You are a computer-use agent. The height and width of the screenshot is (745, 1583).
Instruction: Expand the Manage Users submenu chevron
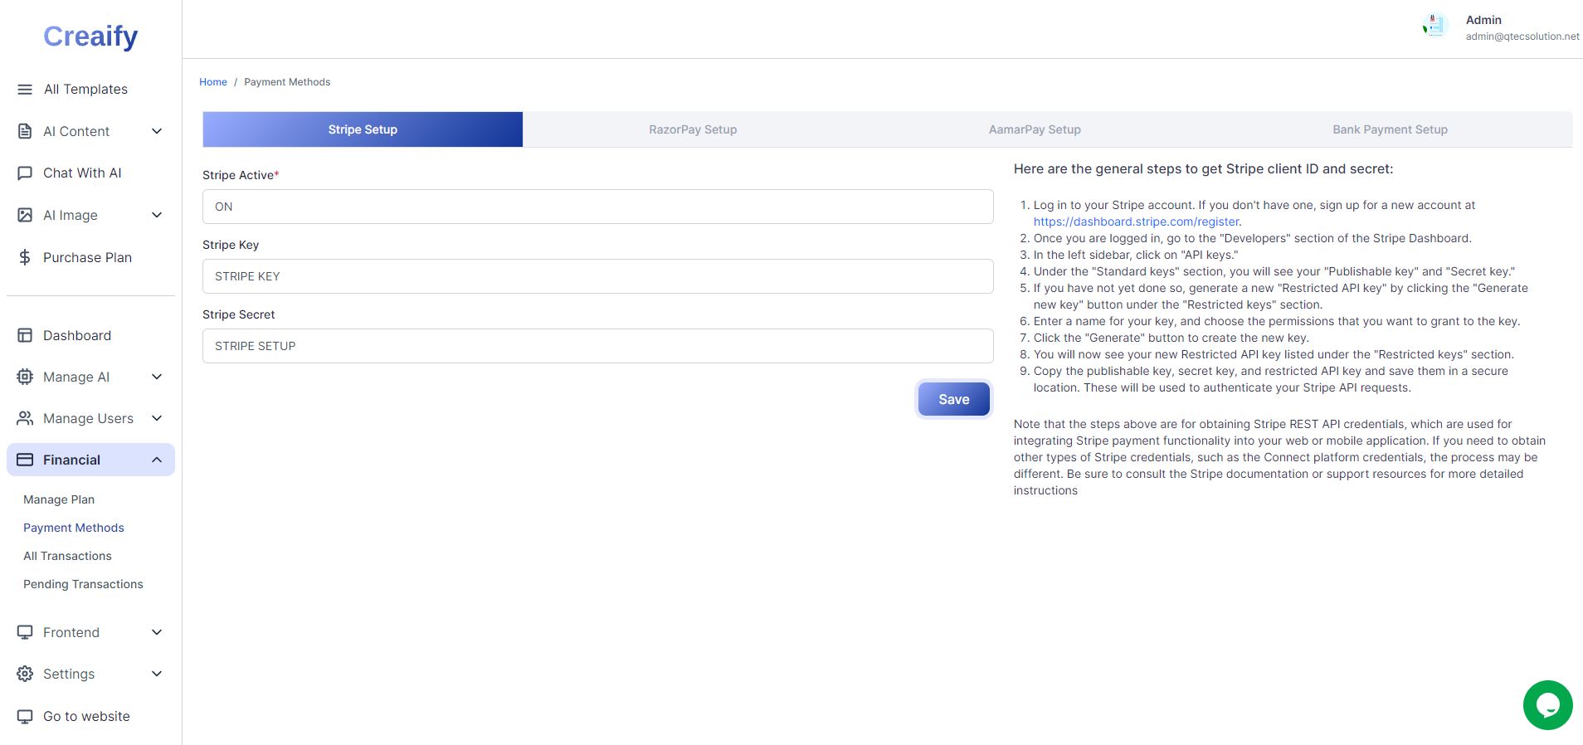click(157, 418)
